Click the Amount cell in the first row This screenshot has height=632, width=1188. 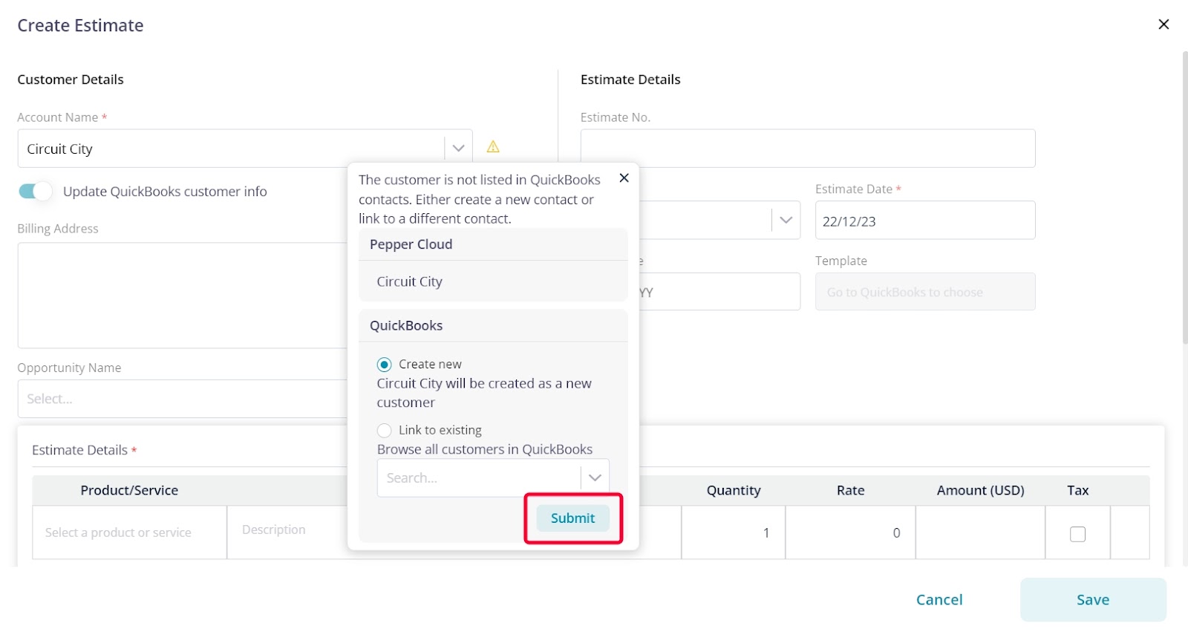980,532
